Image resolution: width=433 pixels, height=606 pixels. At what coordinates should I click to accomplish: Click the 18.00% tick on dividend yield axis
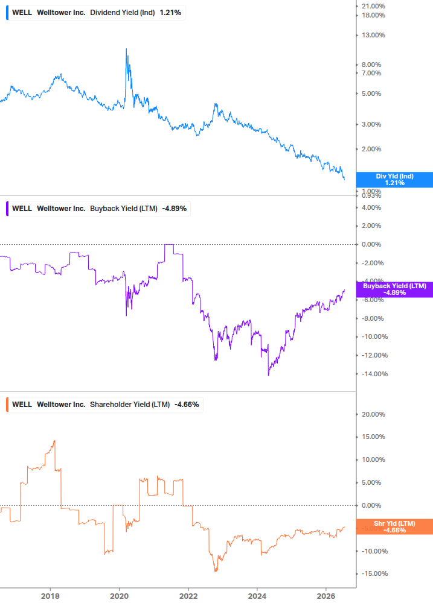[x=373, y=16]
